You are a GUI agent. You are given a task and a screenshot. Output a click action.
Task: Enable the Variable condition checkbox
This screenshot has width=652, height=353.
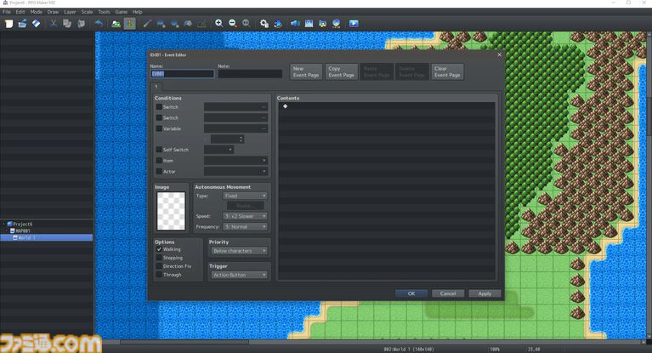pyautogui.click(x=159, y=128)
